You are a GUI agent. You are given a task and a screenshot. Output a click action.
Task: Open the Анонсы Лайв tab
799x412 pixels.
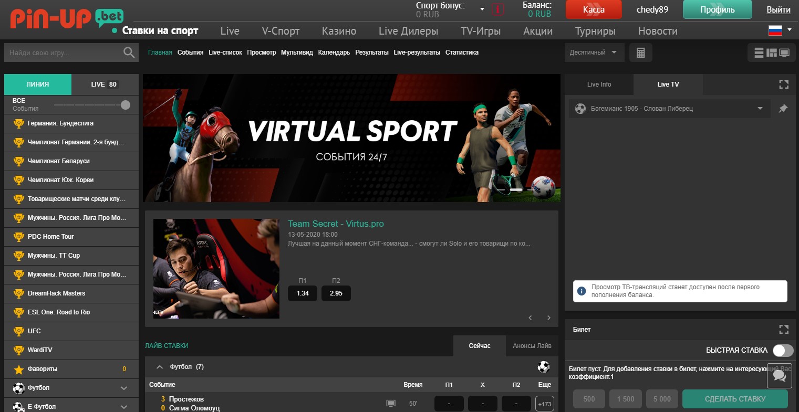[532, 346]
